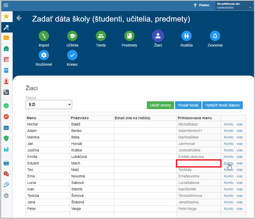Open the Triedy step icon
255x219 pixels.
click(x=101, y=36)
